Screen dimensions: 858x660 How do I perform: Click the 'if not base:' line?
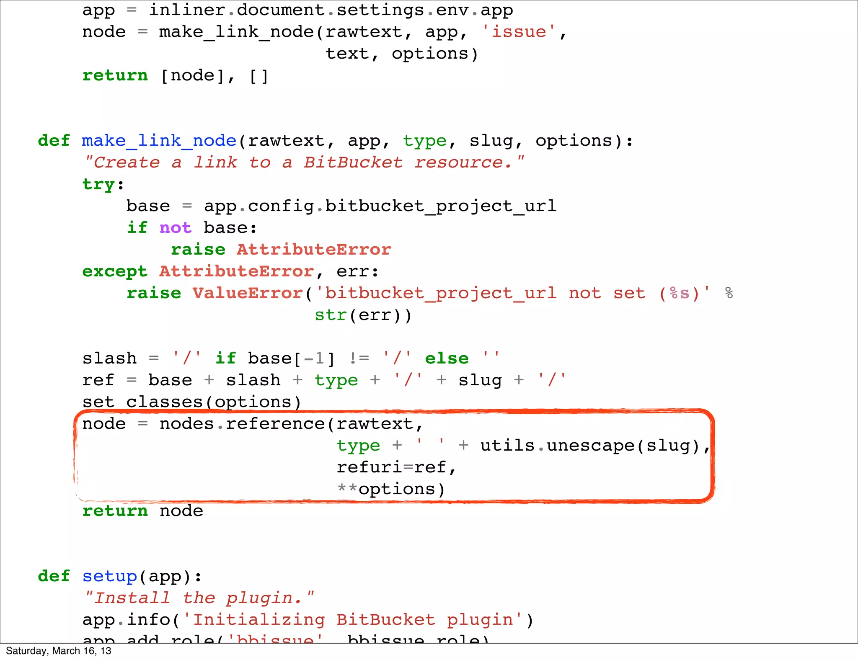click(x=192, y=228)
